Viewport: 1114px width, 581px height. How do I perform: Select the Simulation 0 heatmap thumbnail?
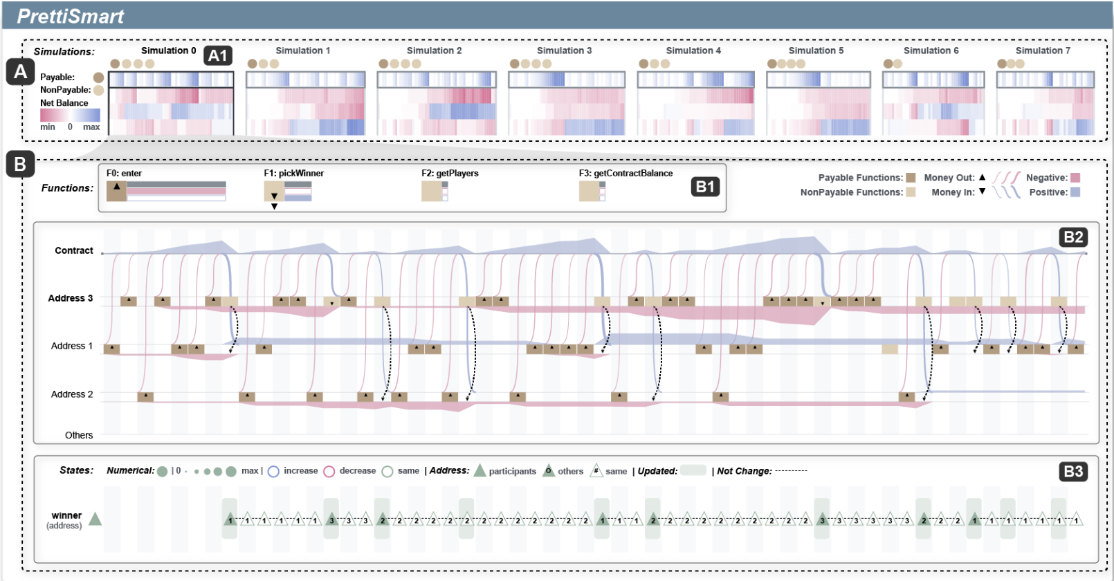(171, 103)
